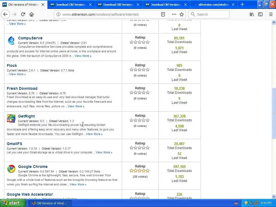Click the 8:44 PM clock
The height and width of the screenshot is (207, 276).
coord(266,203)
